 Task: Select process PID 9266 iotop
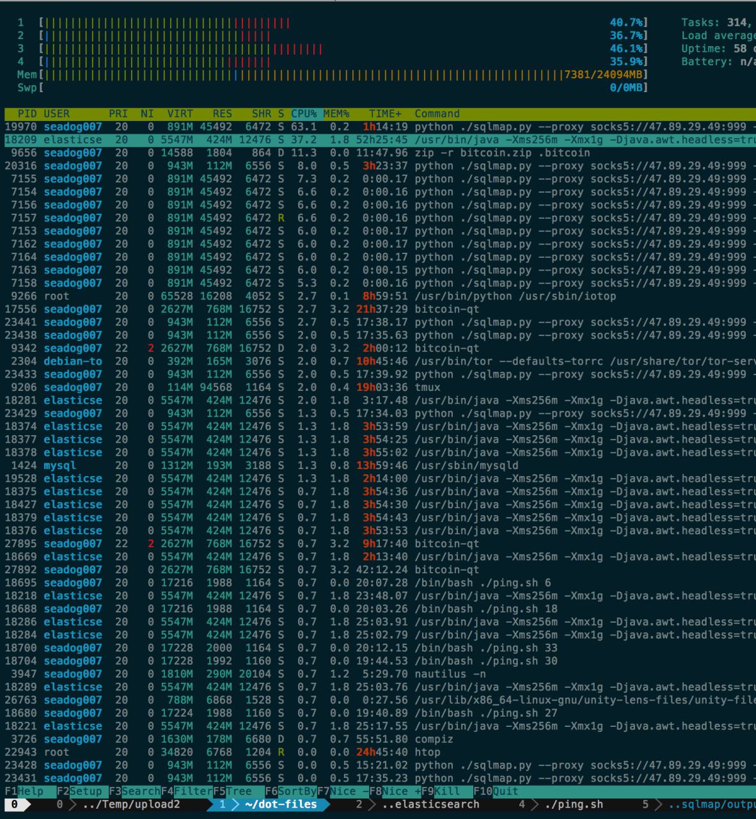pyautogui.click(x=380, y=296)
